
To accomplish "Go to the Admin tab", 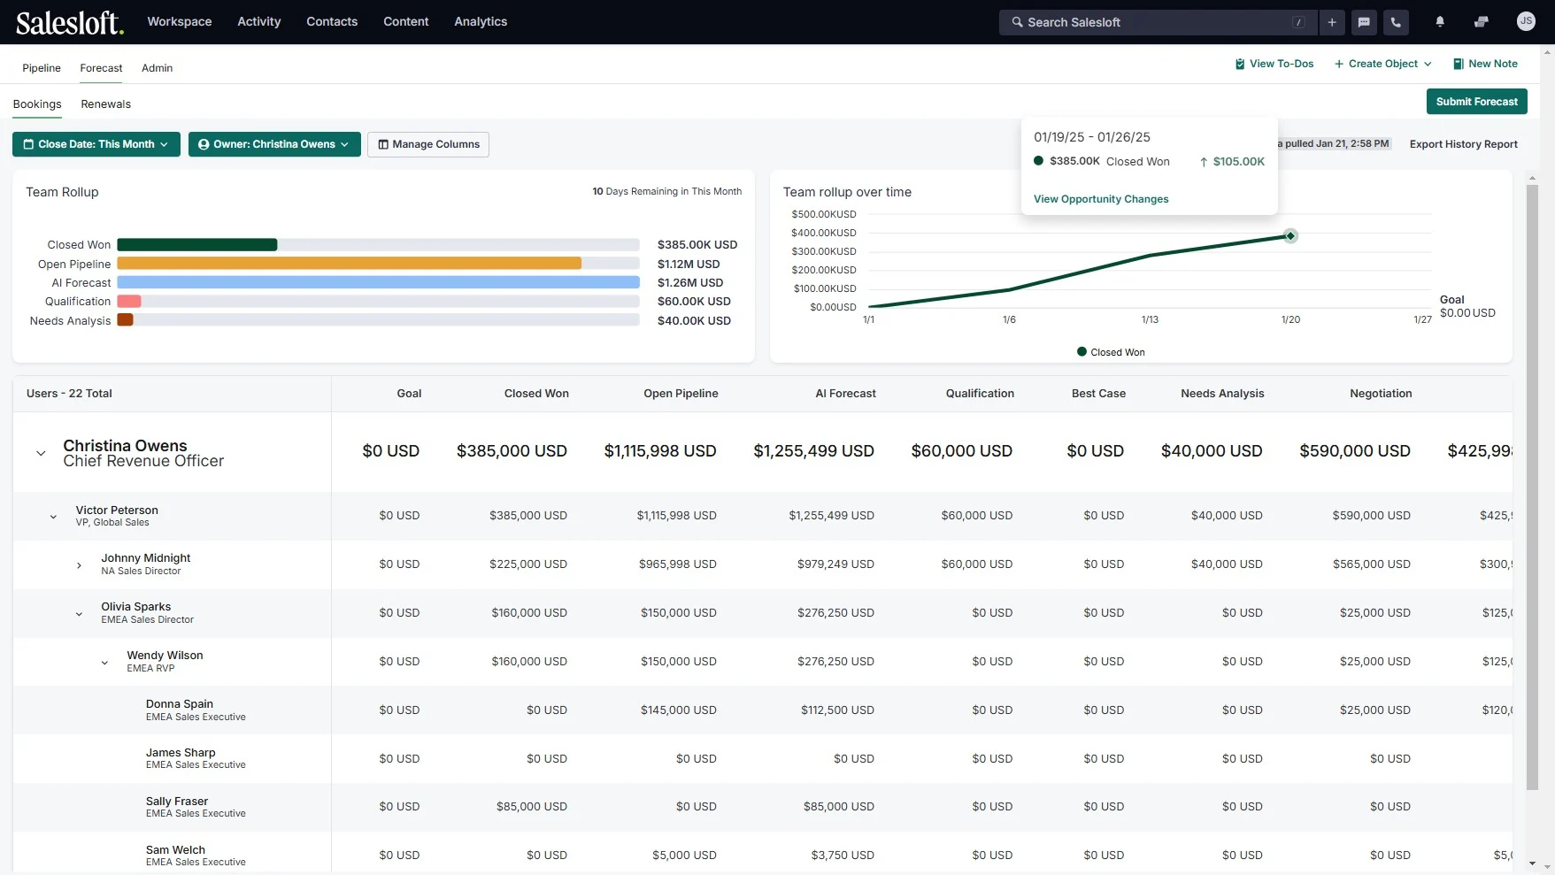I will pyautogui.click(x=157, y=68).
